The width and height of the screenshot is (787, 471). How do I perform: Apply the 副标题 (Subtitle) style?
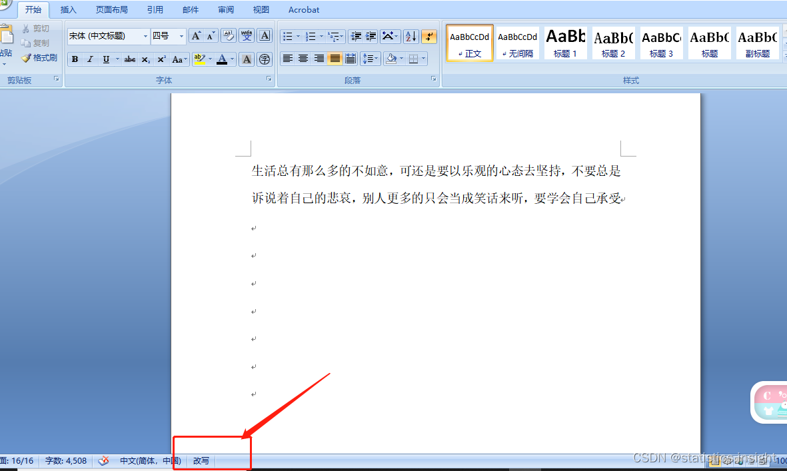[758, 43]
